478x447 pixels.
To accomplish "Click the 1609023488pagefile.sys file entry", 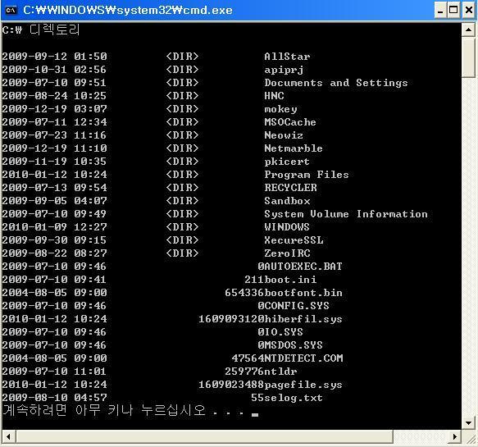I will [x=271, y=385].
